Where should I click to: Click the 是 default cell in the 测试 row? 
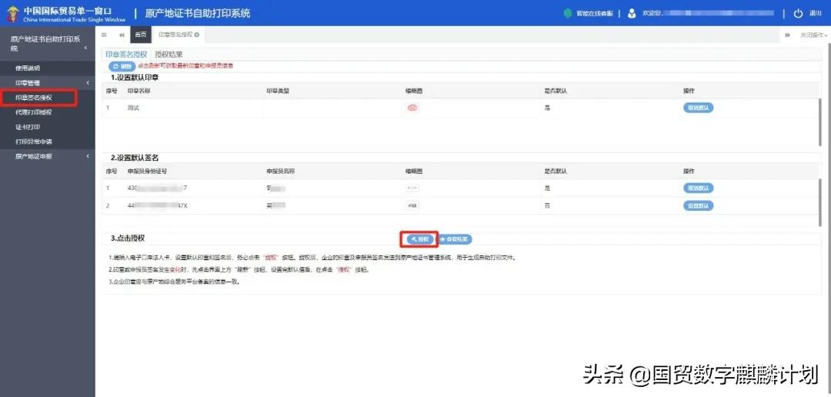point(546,108)
